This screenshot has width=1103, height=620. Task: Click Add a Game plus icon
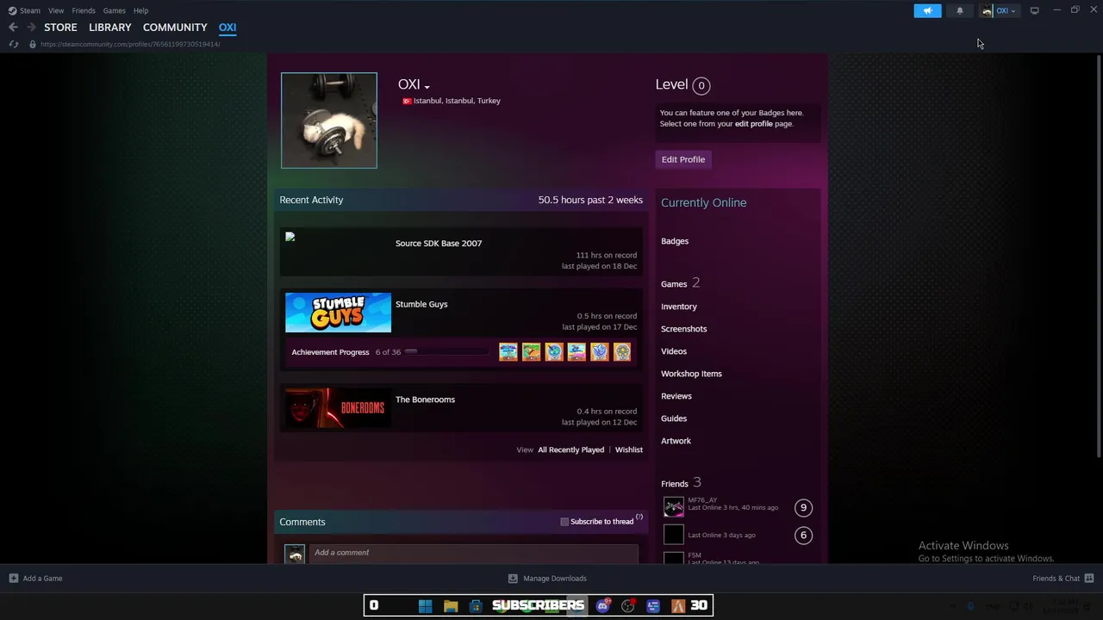[14, 579]
